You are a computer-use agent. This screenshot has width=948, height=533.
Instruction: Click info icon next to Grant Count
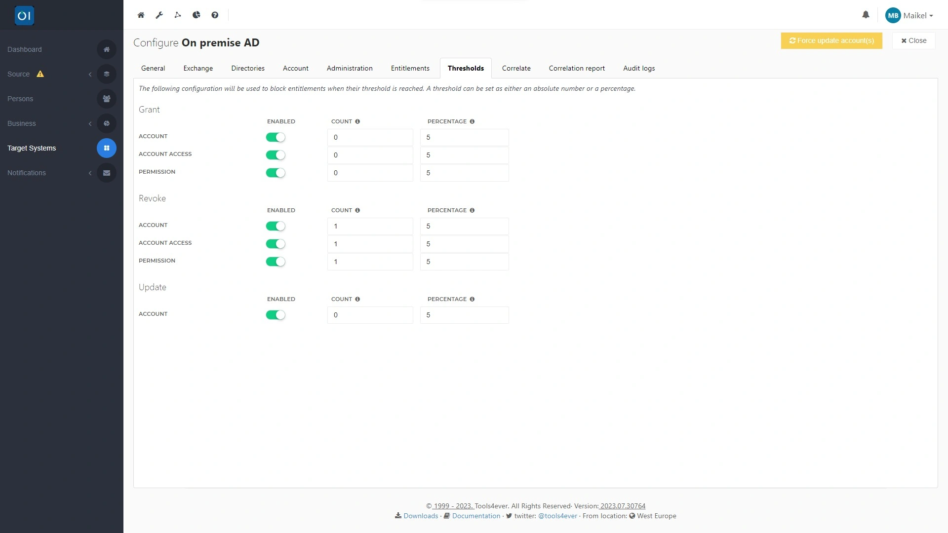point(357,121)
